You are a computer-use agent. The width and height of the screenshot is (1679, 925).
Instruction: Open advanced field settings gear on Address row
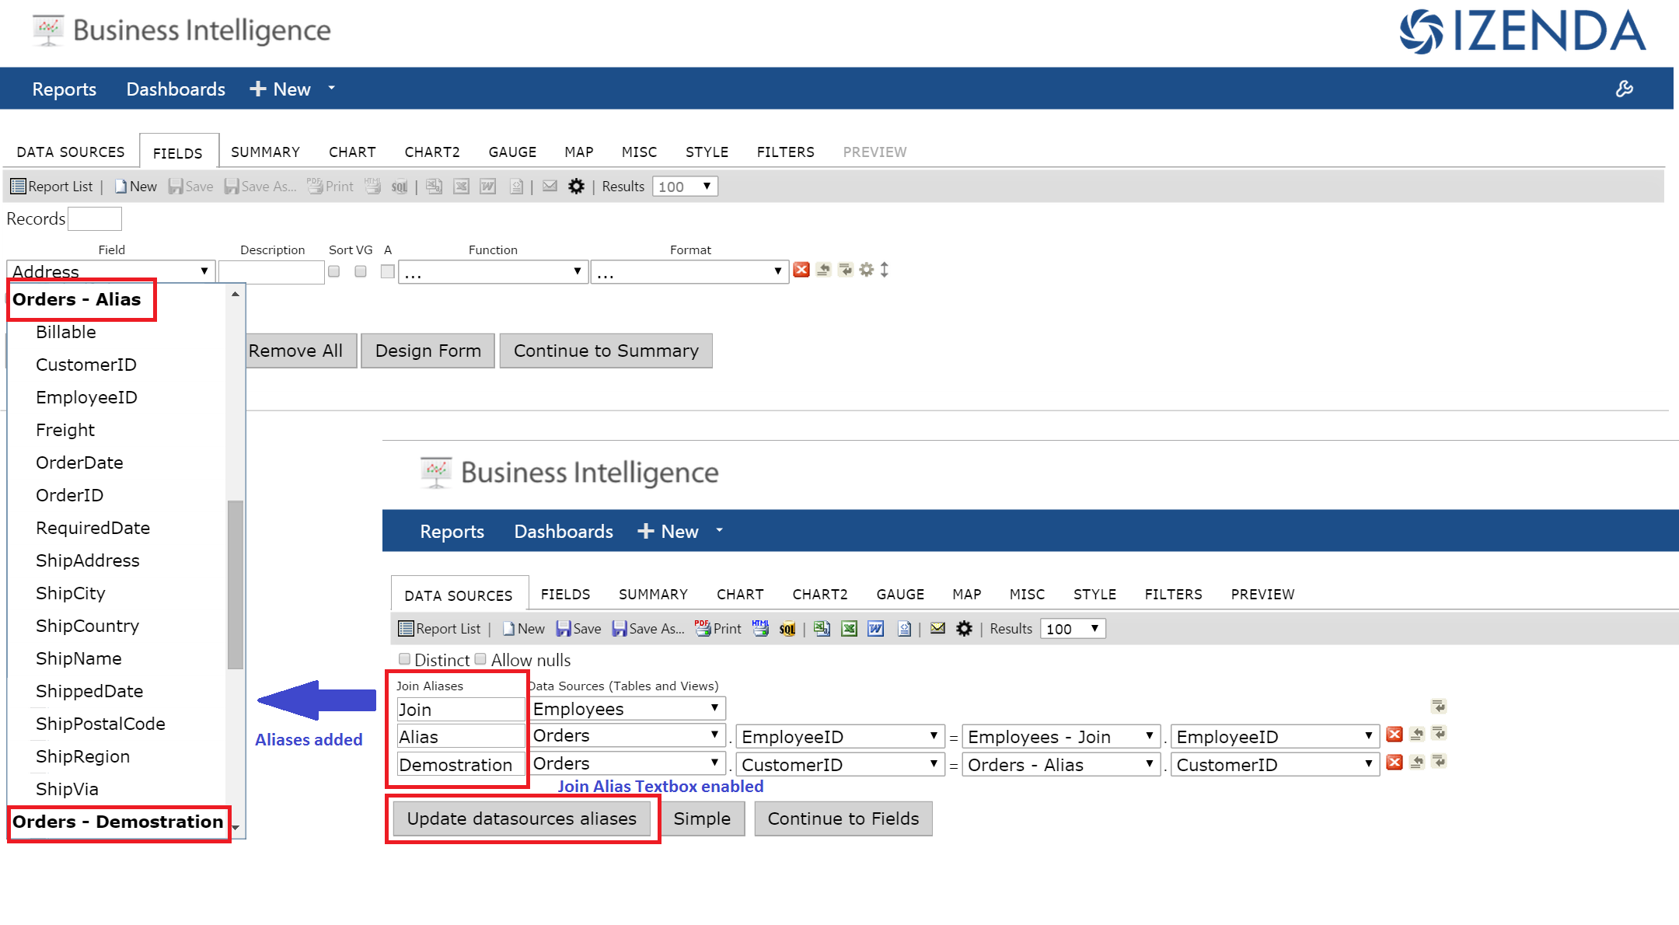click(x=866, y=270)
